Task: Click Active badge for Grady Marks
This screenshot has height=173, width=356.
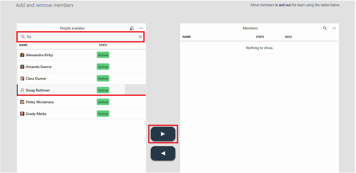Action: 103,114
